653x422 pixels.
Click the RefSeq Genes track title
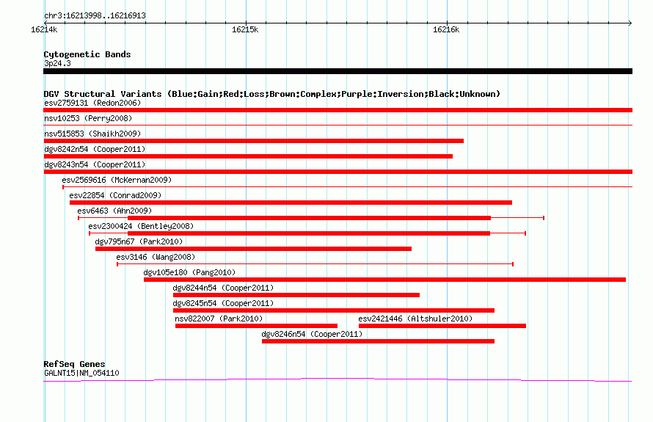coord(74,364)
